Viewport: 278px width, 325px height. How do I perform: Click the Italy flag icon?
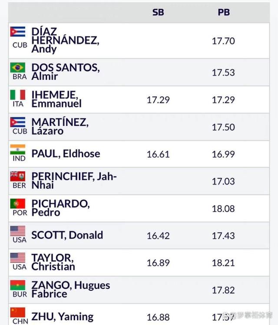18,95
